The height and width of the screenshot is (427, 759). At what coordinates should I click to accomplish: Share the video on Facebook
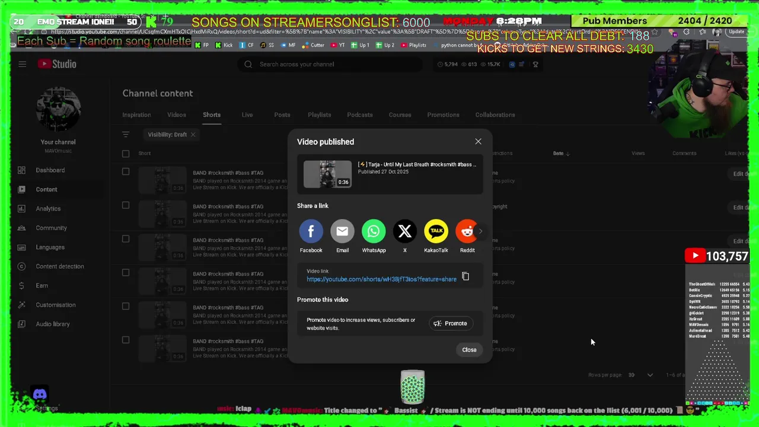tap(311, 231)
